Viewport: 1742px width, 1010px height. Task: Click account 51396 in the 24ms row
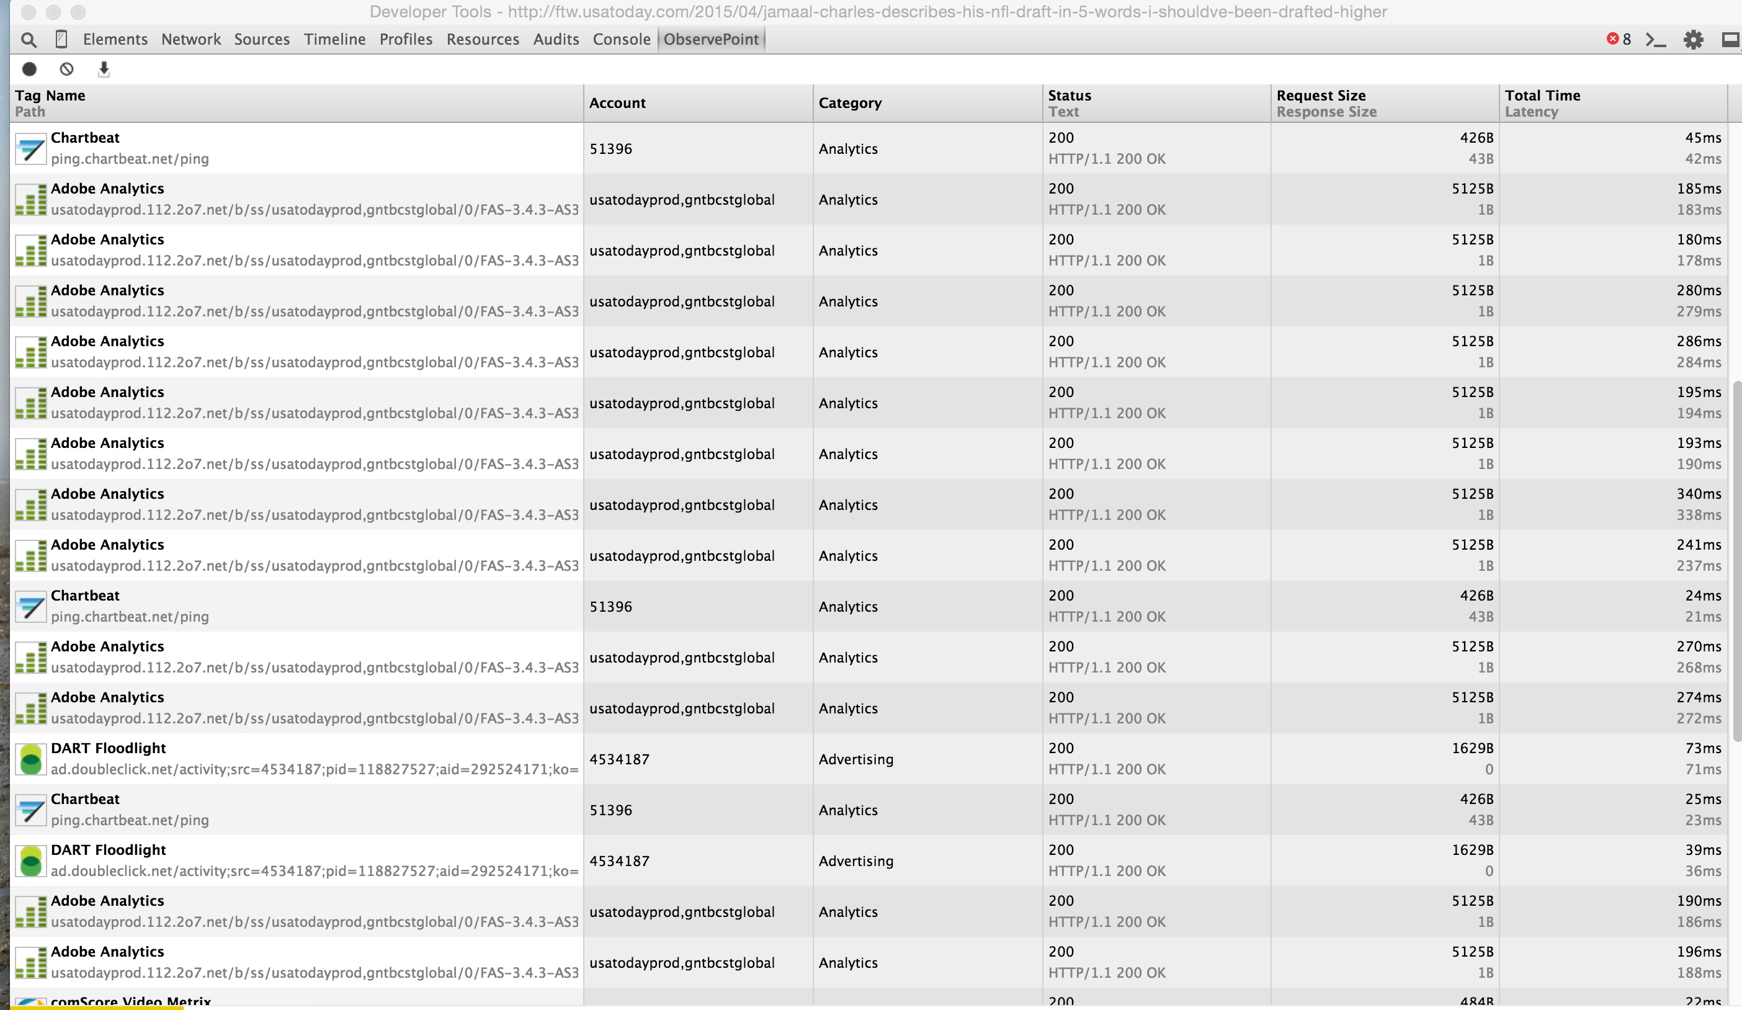point(610,606)
